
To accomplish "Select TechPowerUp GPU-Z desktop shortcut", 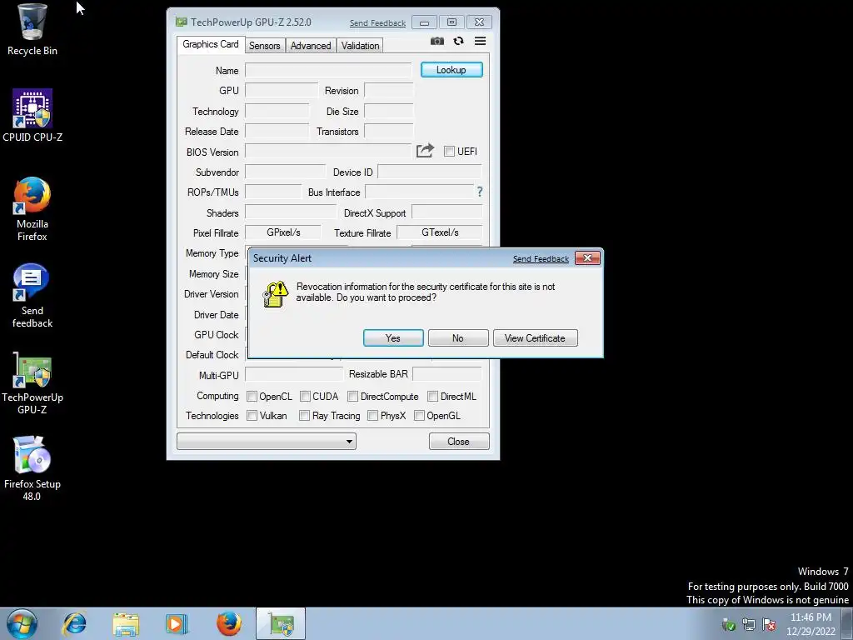I will (32, 383).
